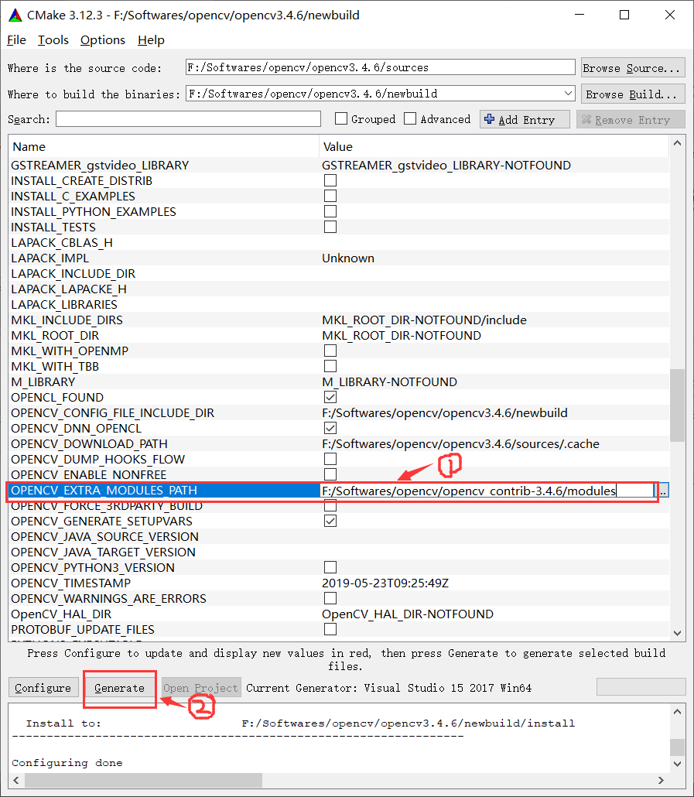
Task: Open the Options menu
Action: tap(102, 40)
